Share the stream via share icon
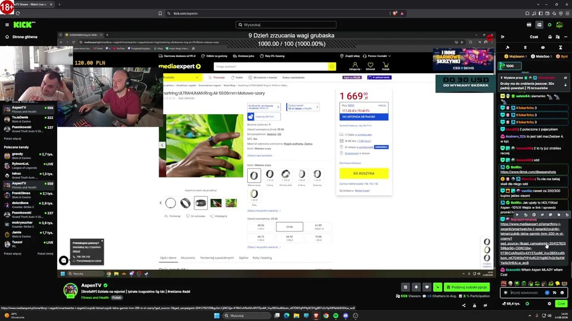 tap(463, 305)
